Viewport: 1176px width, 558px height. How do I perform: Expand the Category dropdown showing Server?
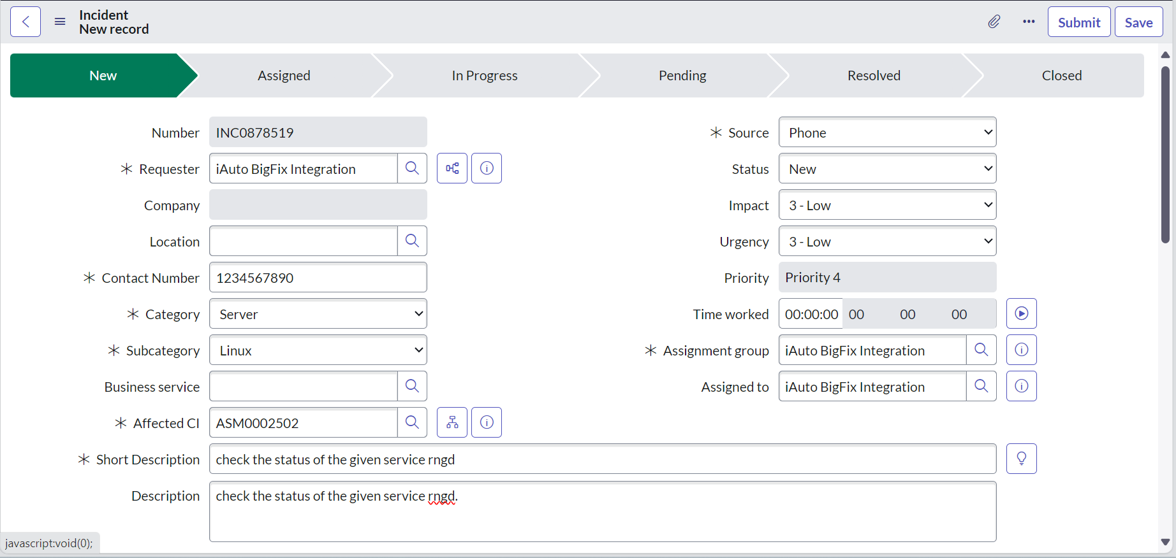tap(318, 314)
